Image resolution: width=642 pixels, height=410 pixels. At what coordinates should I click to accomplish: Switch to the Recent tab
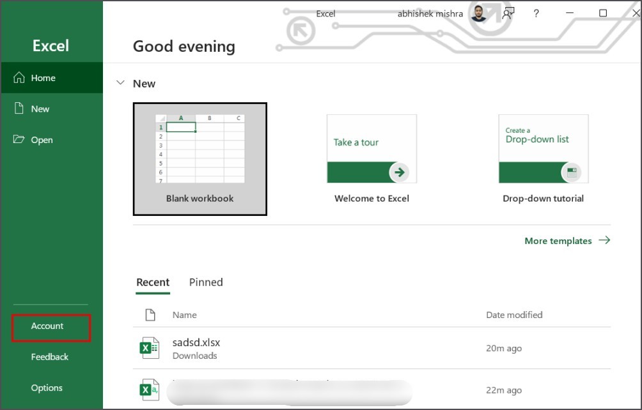[153, 282]
